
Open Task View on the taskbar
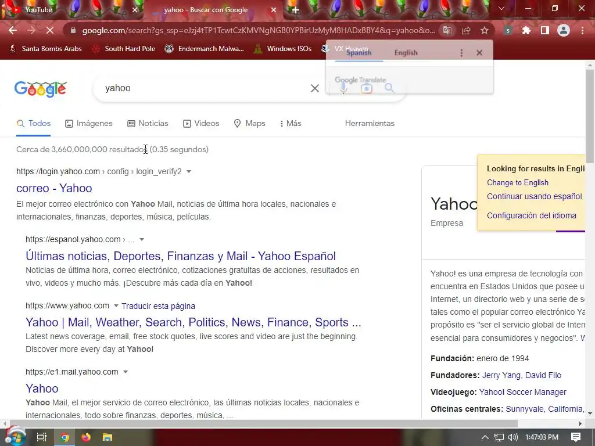(41, 437)
